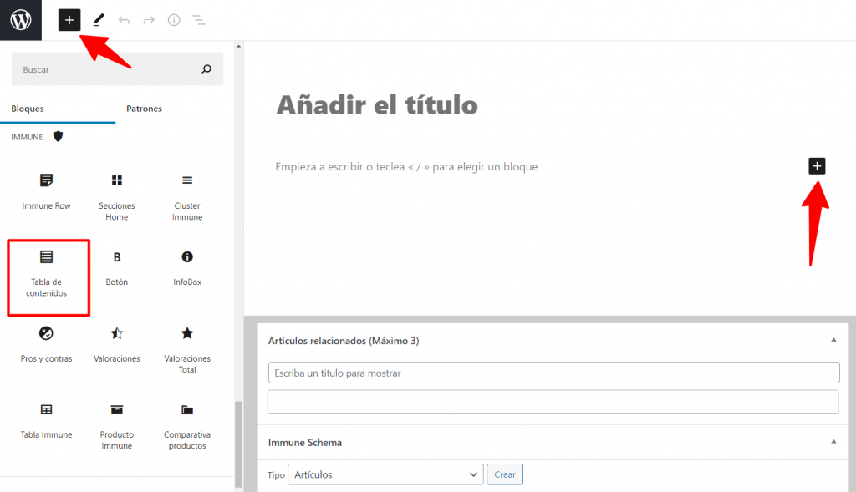Click the search magnifier icon
The image size is (856, 492).
tap(206, 69)
